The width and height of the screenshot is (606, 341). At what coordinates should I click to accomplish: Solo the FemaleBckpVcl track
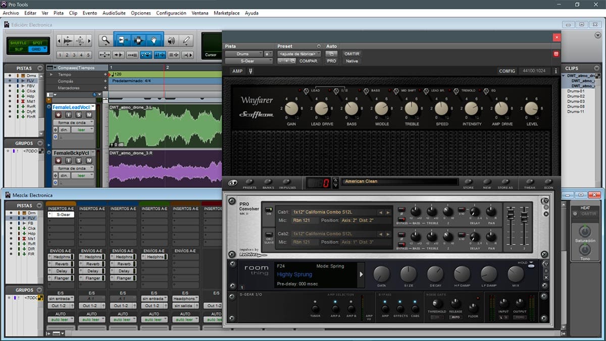(79, 161)
